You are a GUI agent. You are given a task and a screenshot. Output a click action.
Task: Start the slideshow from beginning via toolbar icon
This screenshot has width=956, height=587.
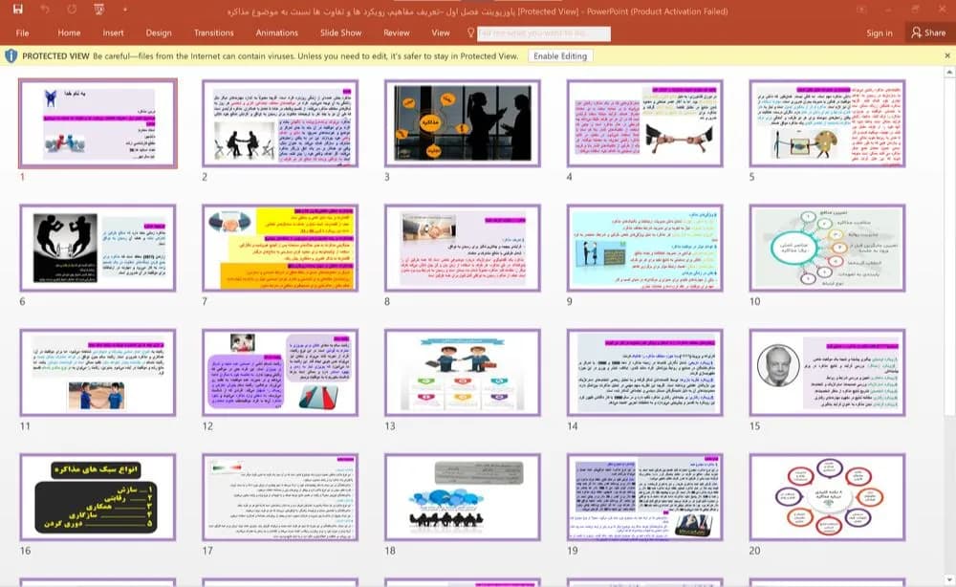pos(98,10)
